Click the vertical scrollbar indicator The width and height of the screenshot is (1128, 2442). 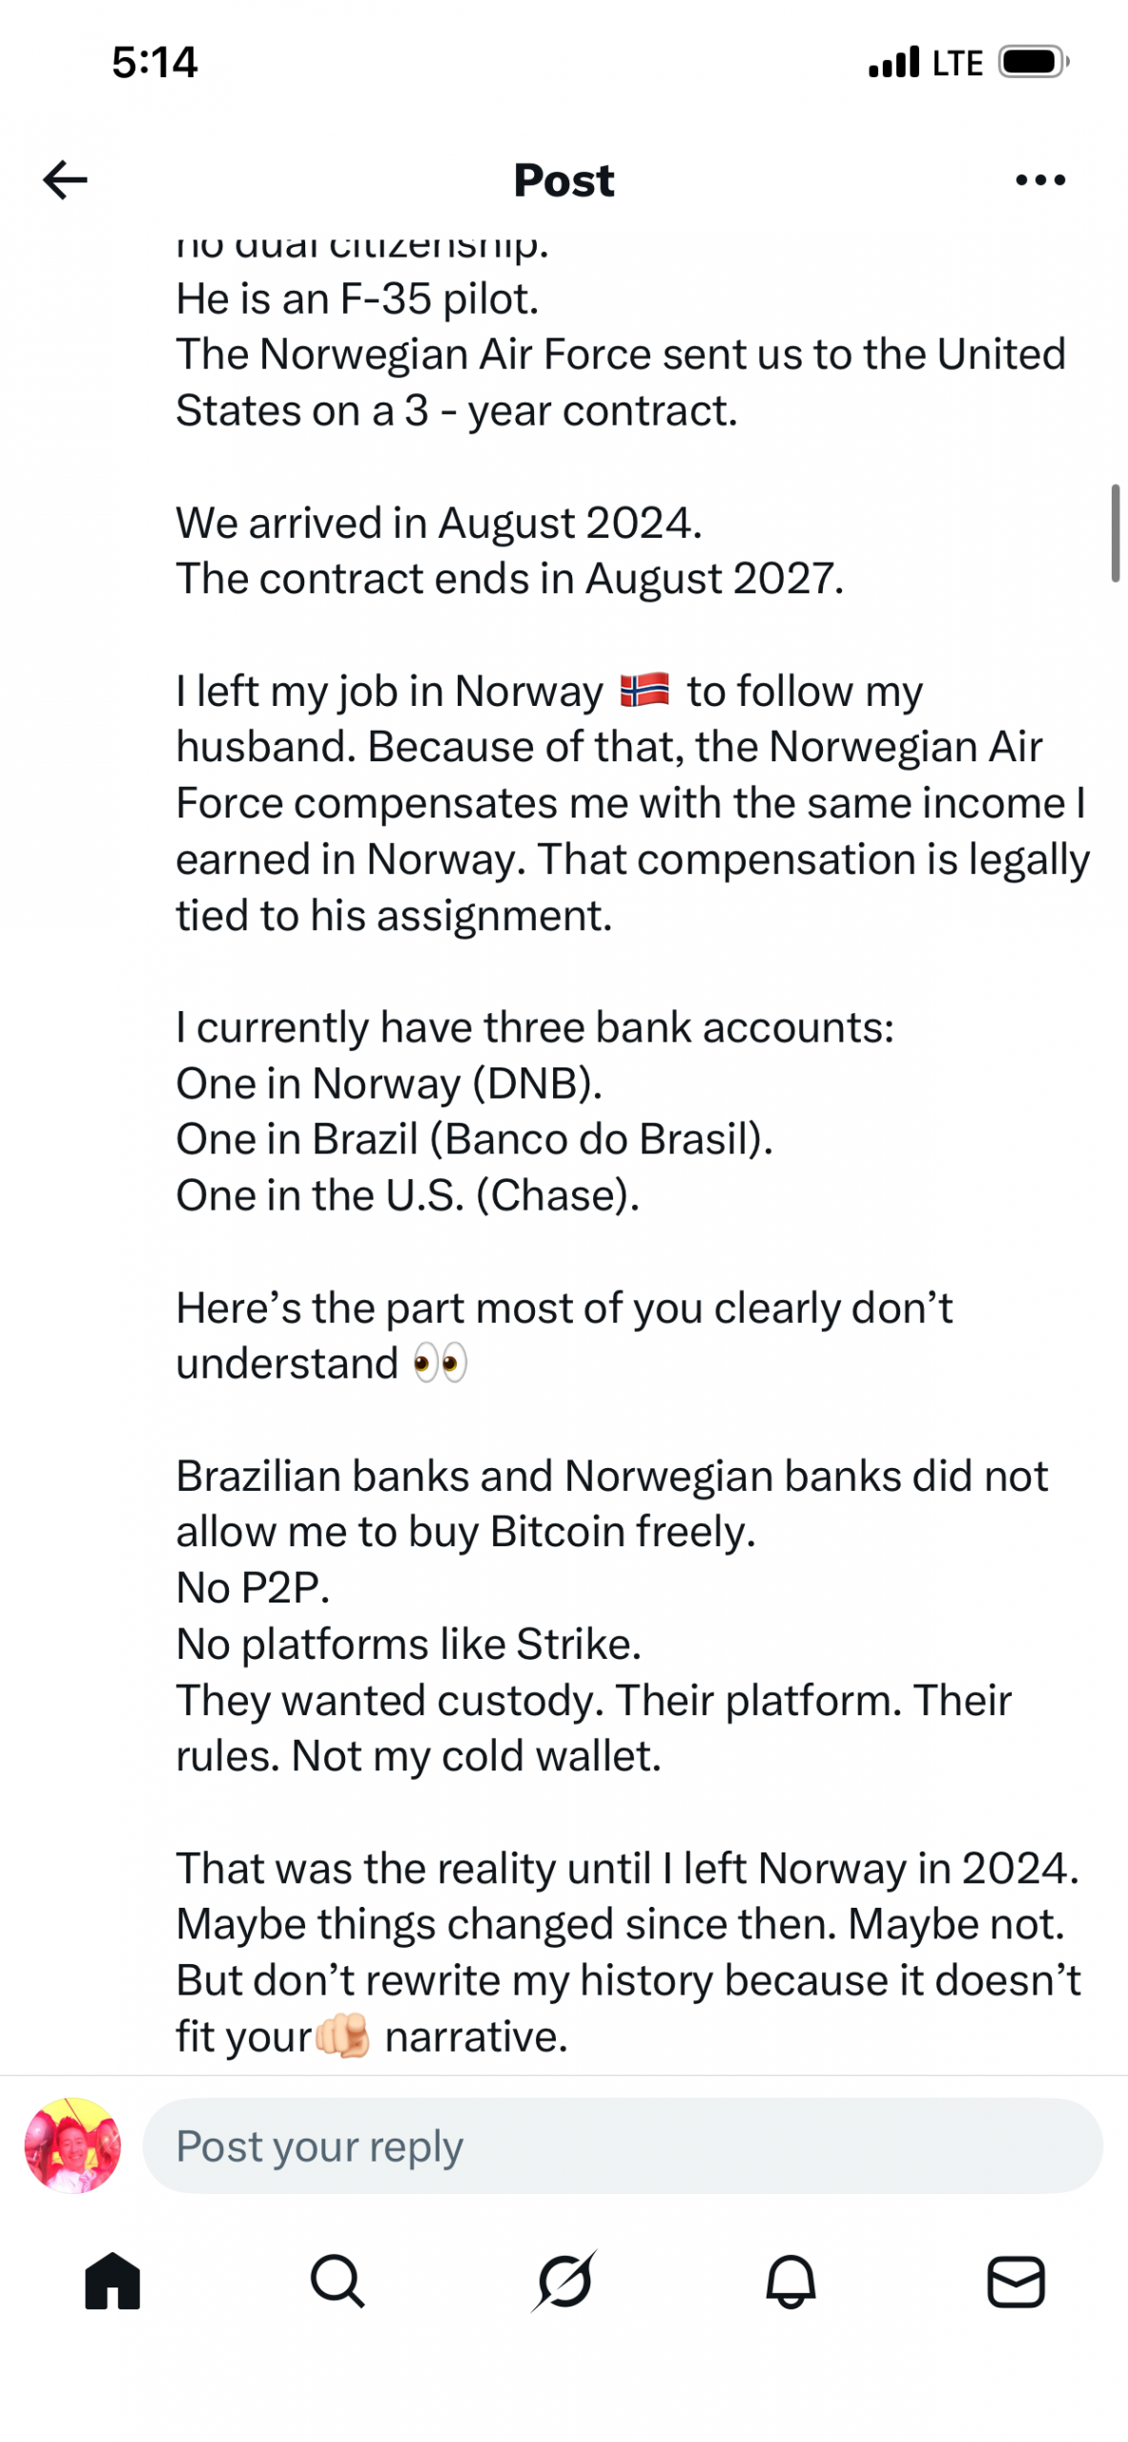1115,532
